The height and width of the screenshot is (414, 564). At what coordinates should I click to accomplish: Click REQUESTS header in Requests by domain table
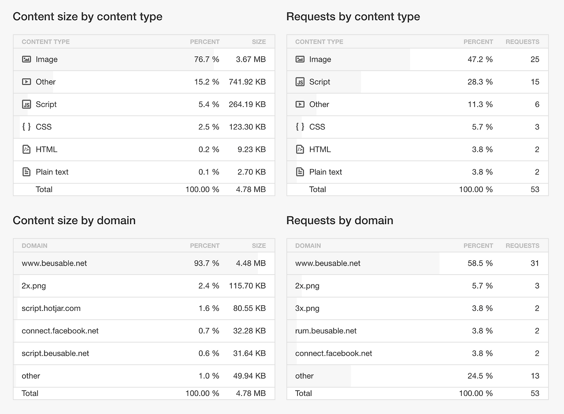coord(522,246)
